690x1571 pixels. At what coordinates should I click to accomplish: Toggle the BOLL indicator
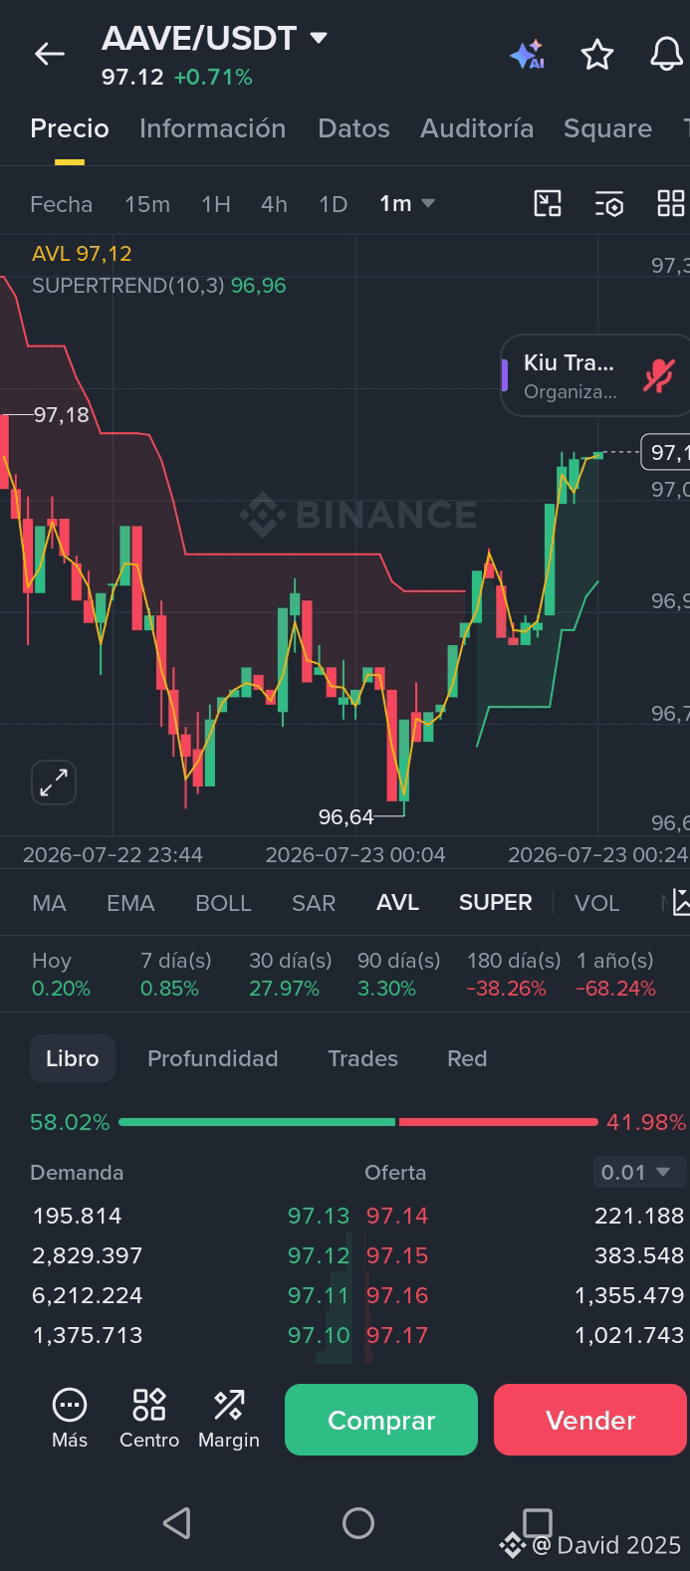pos(223,903)
